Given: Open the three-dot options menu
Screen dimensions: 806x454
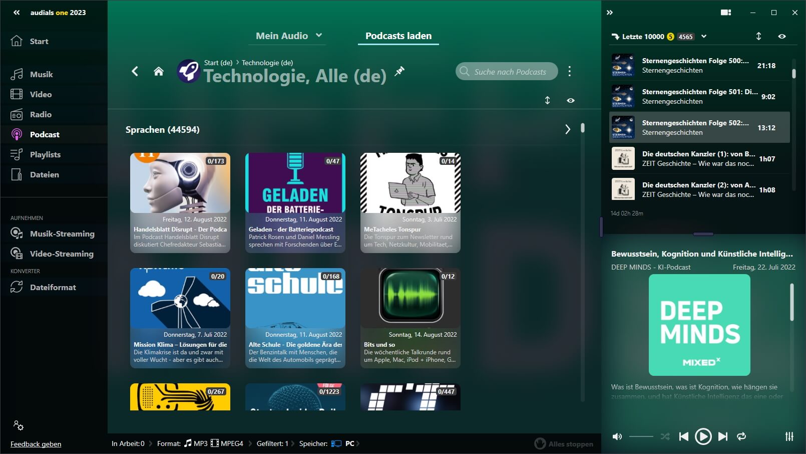Looking at the screenshot, I should 569,71.
